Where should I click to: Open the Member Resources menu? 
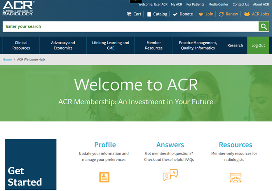pyautogui.click(x=154, y=45)
